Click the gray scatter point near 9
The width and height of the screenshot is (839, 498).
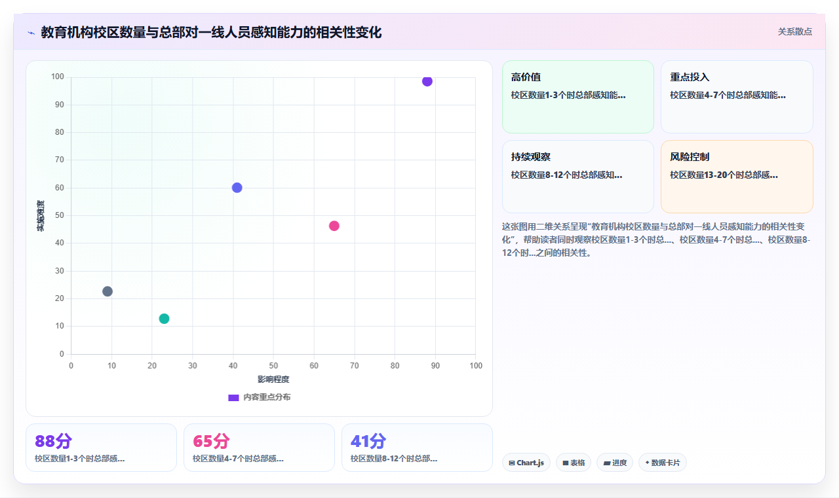click(107, 291)
